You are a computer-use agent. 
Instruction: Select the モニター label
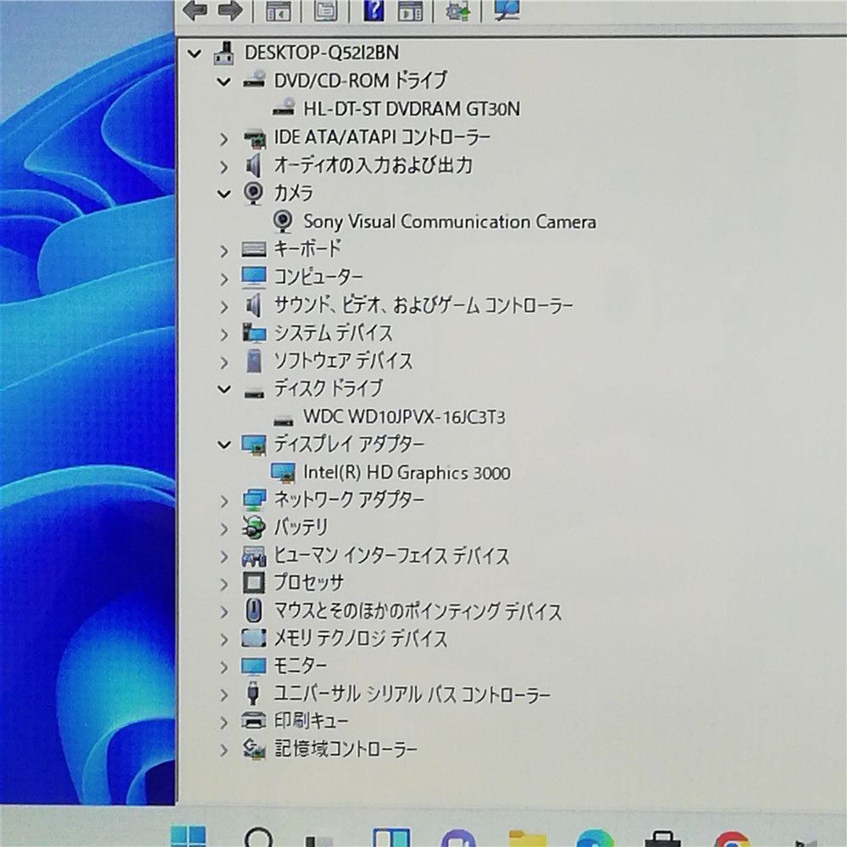pos(300,666)
